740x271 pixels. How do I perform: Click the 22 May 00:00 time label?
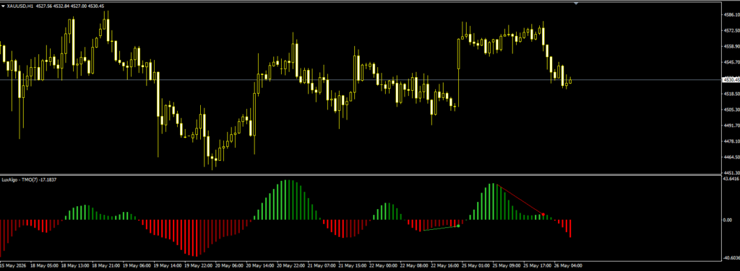[x=382, y=265]
